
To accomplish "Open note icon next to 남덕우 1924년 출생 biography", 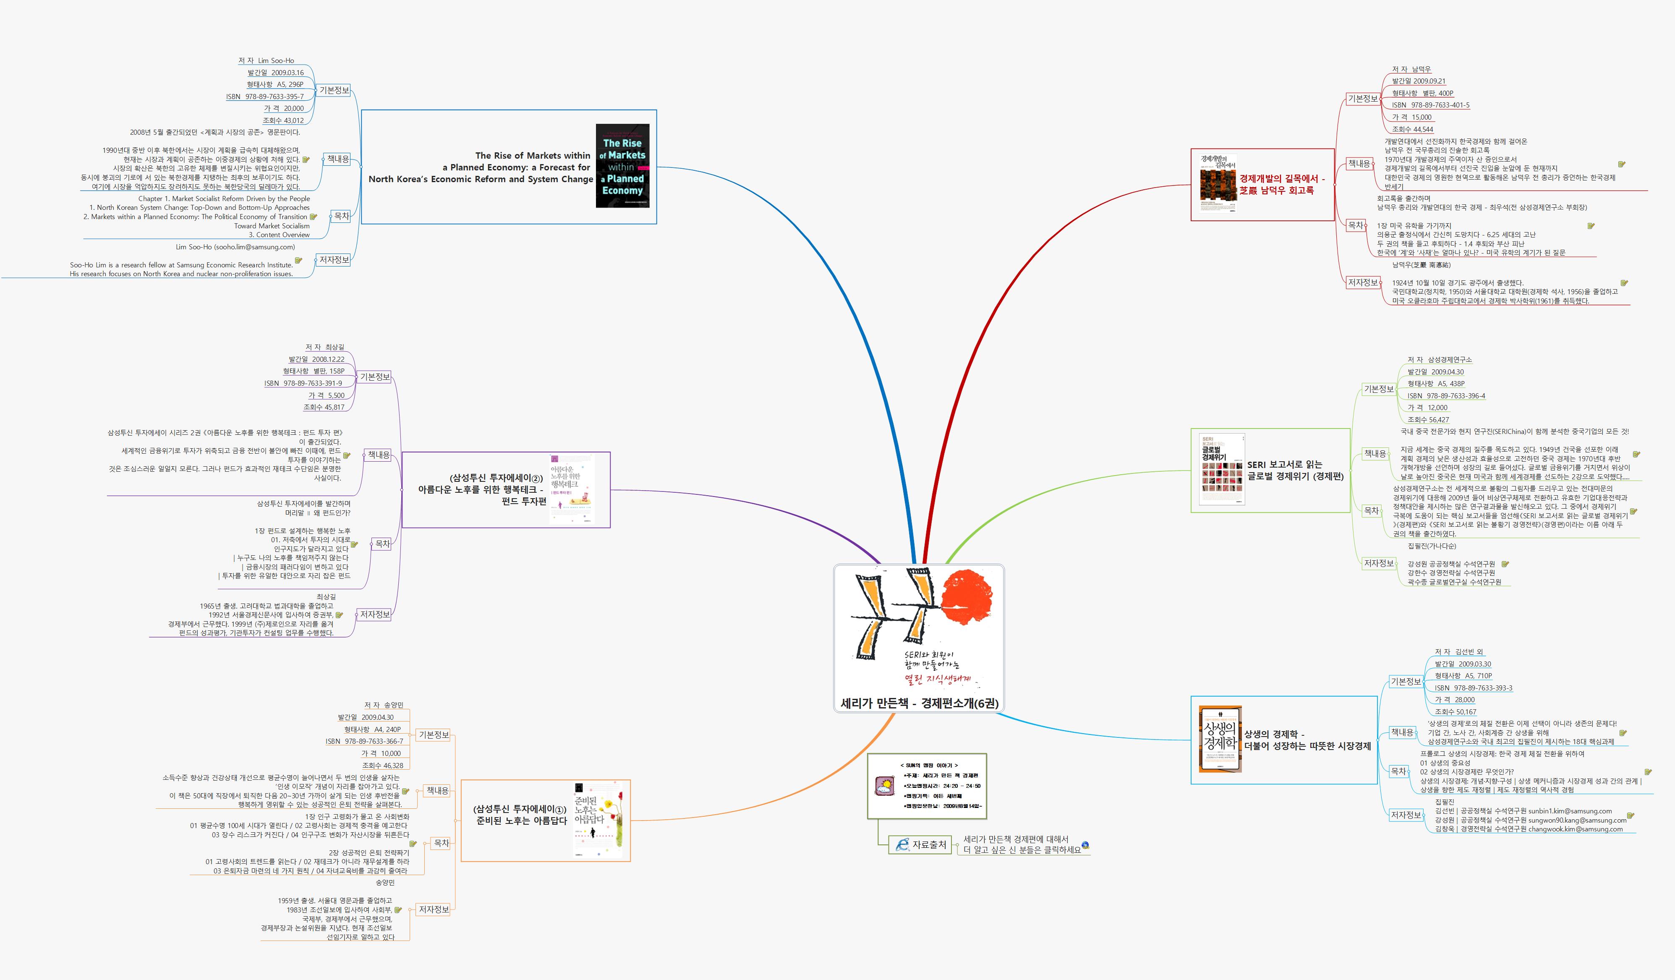I will 1624,283.
